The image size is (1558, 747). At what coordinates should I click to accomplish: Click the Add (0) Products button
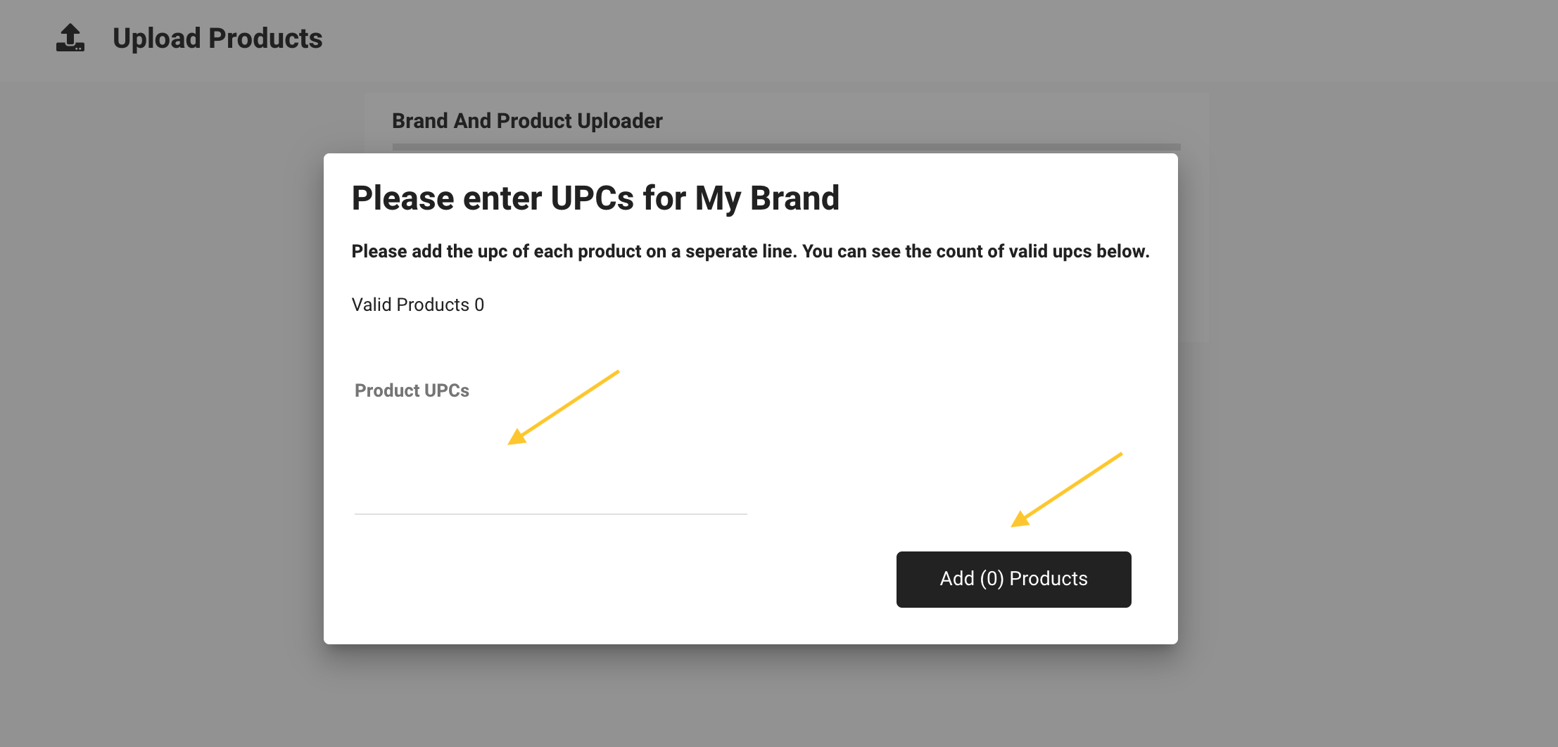pyautogui.click(x=1013, y=579)
